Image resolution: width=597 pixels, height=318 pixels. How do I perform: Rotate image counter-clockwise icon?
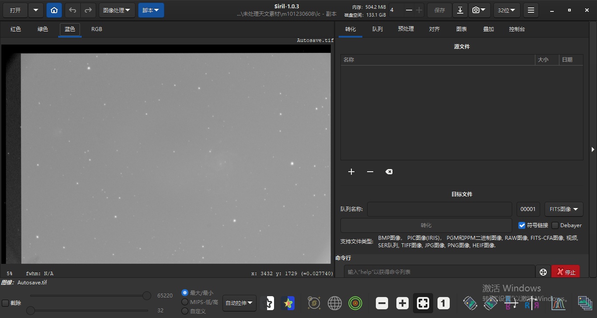click(470, 303)
